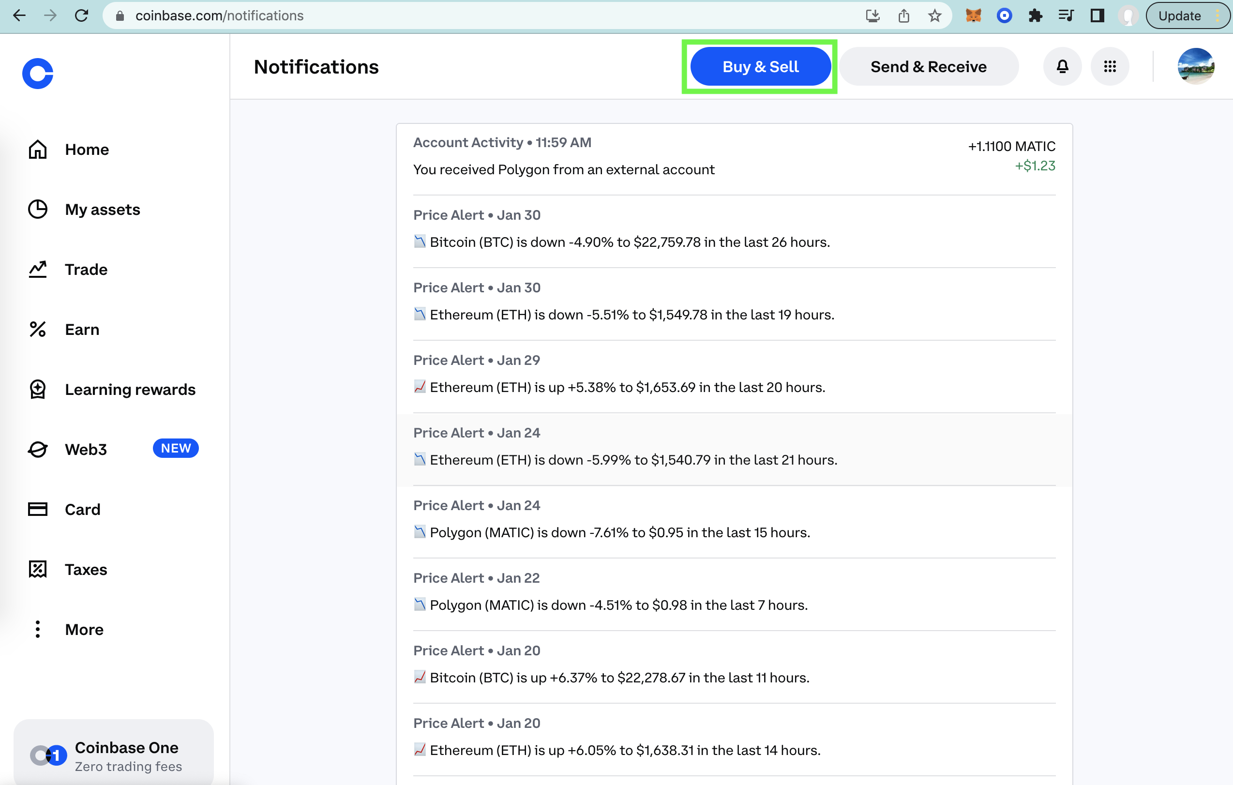The image size is (1233, 785).
Task: Open the Chrome profile avatar
Action: click(x=1128, y=16)
